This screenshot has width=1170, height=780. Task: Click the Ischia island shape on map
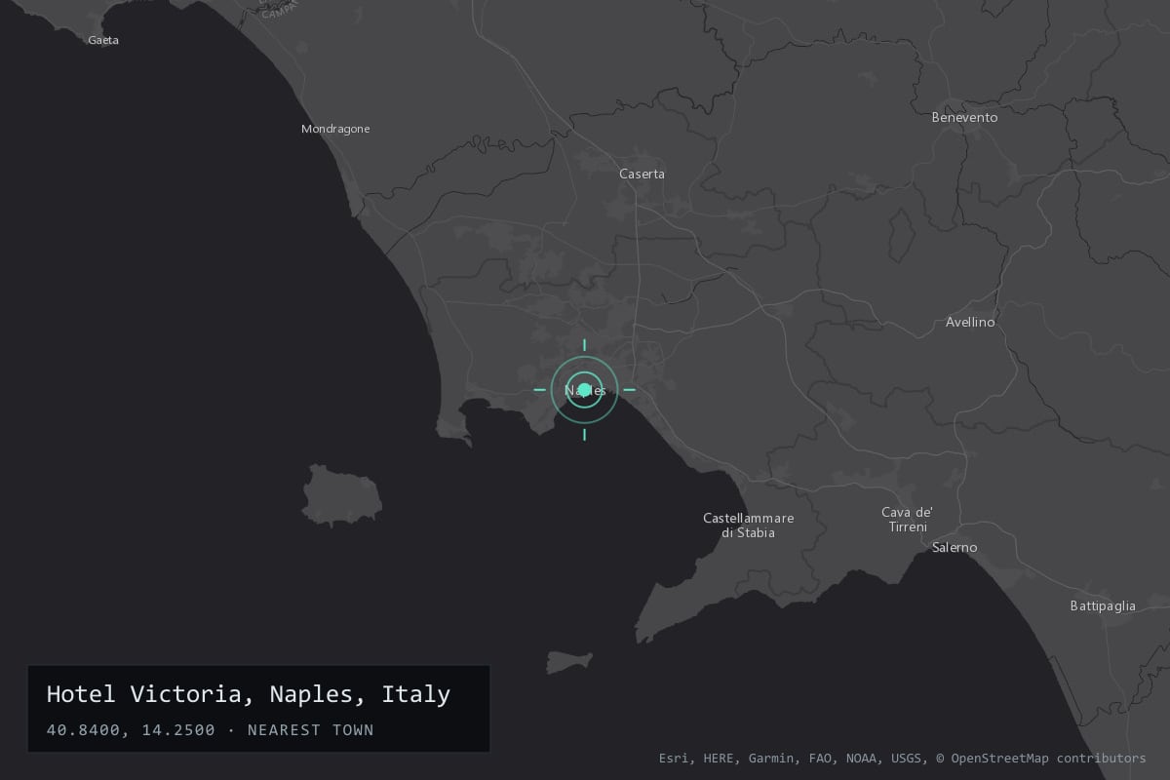point(341,494)
